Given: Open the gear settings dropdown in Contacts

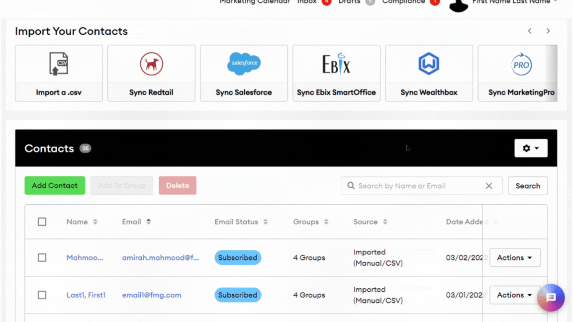Looking at the screenshot, I should 531,148.
